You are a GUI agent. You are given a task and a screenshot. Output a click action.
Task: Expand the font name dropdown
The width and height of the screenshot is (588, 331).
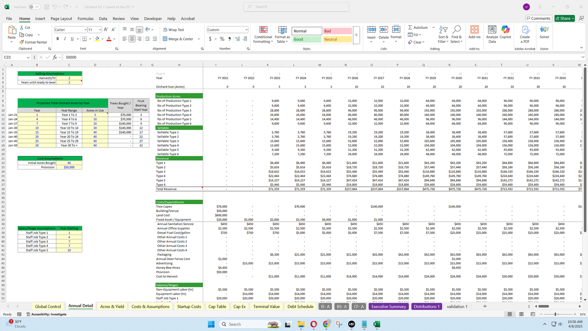click(x=85, y=30)
